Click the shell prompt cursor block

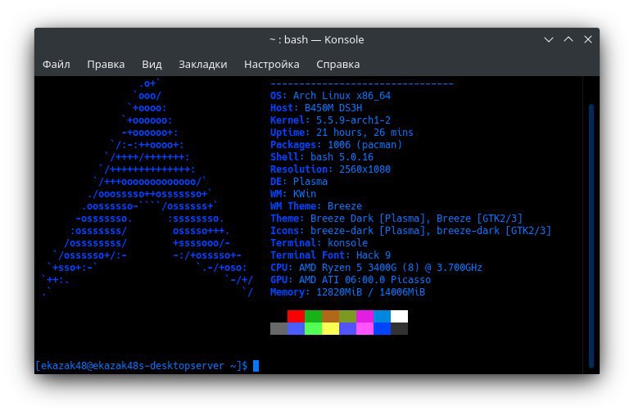256,366
